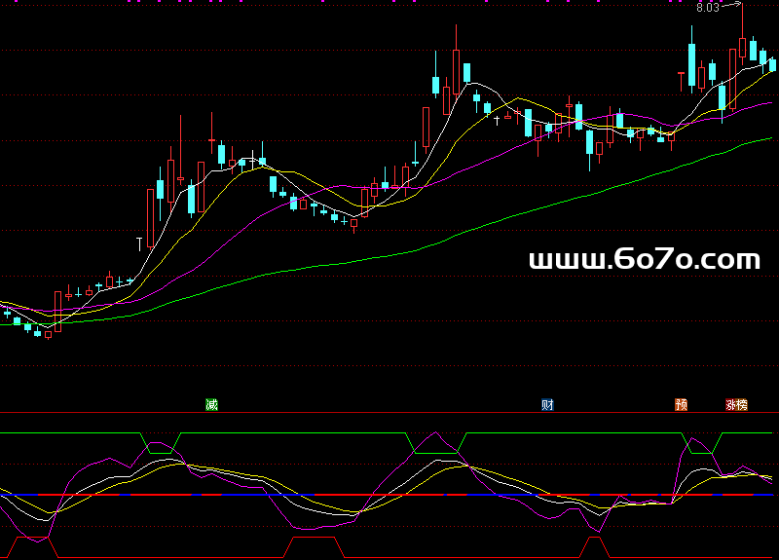Screen dimensions: 779x560
Task: Open the www.6o7o.com watermark link
Action: pyautogui.click(x=644, y=259)
